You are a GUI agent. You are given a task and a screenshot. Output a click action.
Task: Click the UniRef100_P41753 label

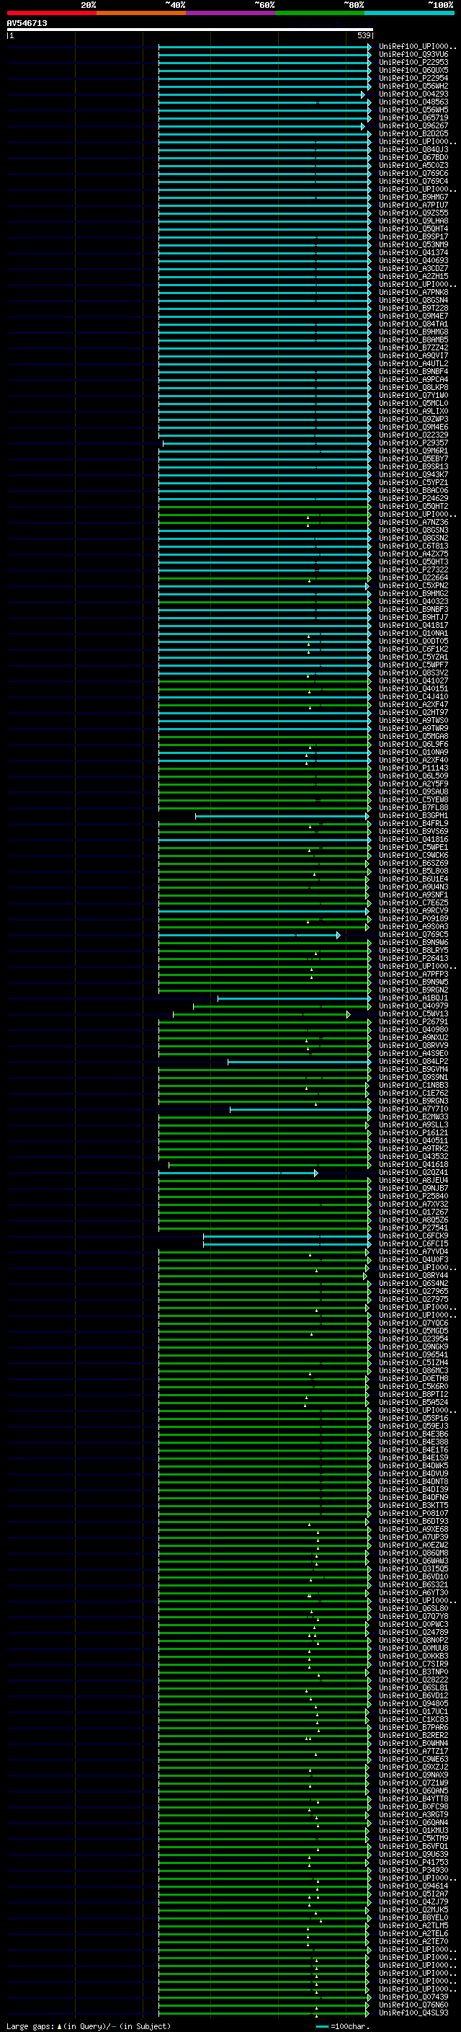pos(413,1862)
